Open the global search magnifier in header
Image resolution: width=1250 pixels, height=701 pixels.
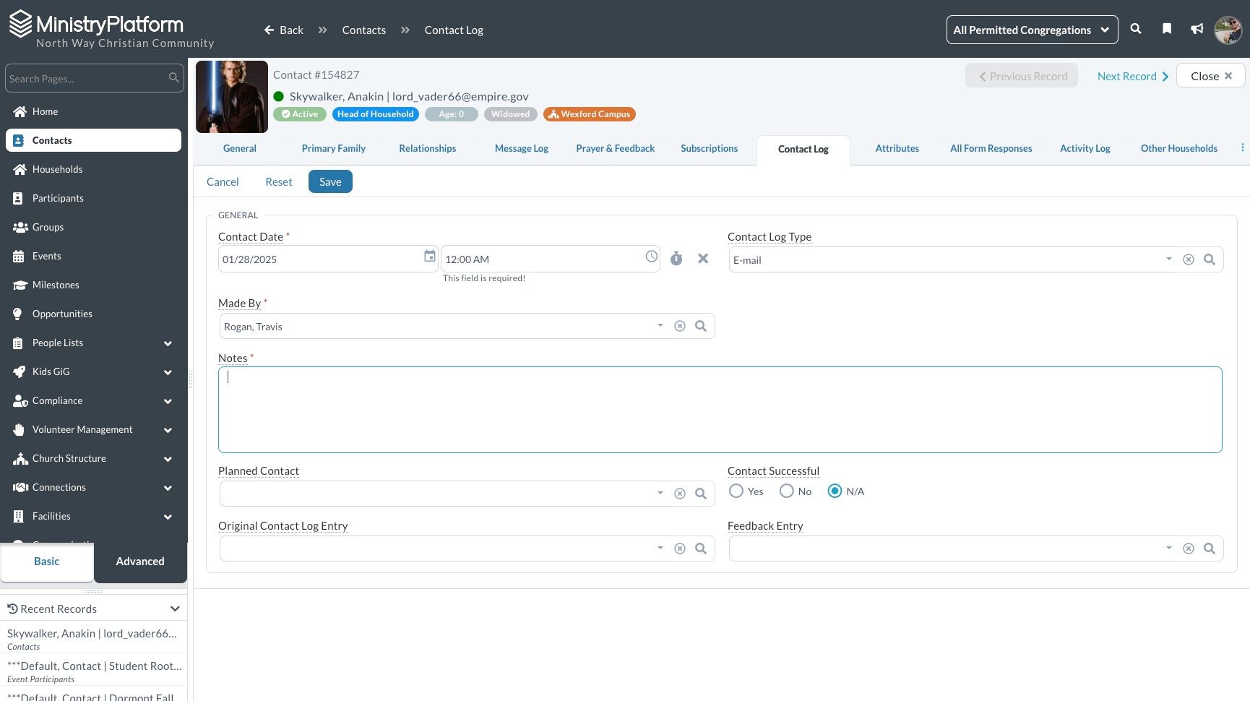pyautogui.click(x=1136, y=29)
